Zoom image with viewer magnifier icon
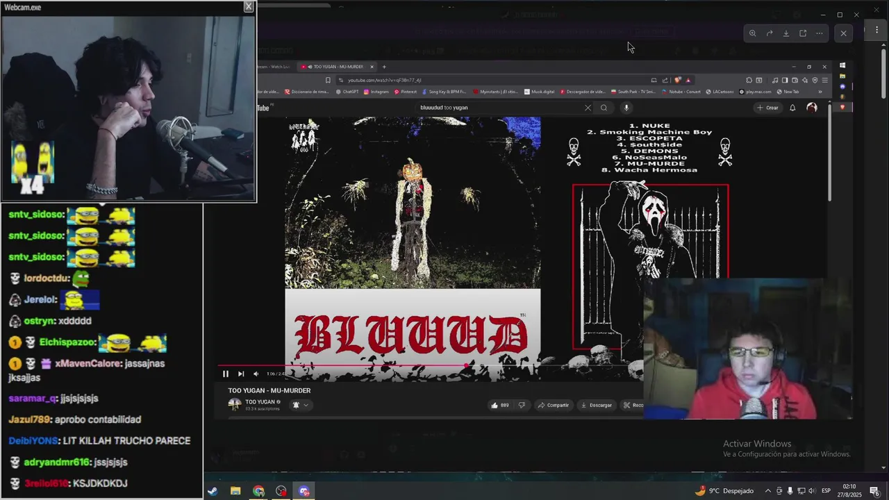 point(752,33)
